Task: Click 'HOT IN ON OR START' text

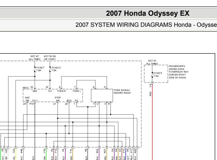Action: tap(50, 57)
